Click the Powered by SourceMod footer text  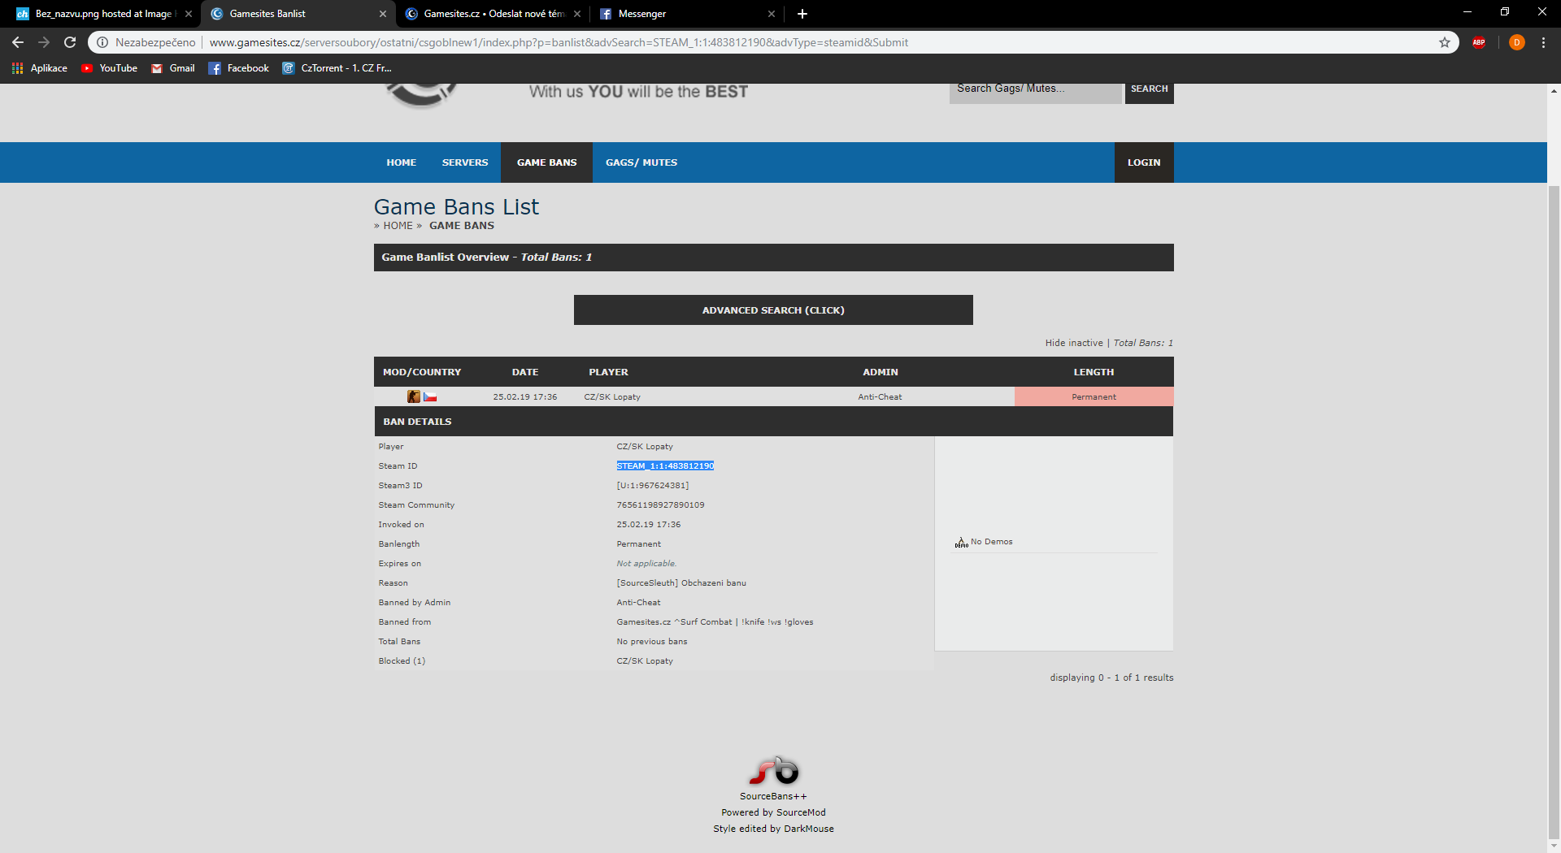[773, 812]
